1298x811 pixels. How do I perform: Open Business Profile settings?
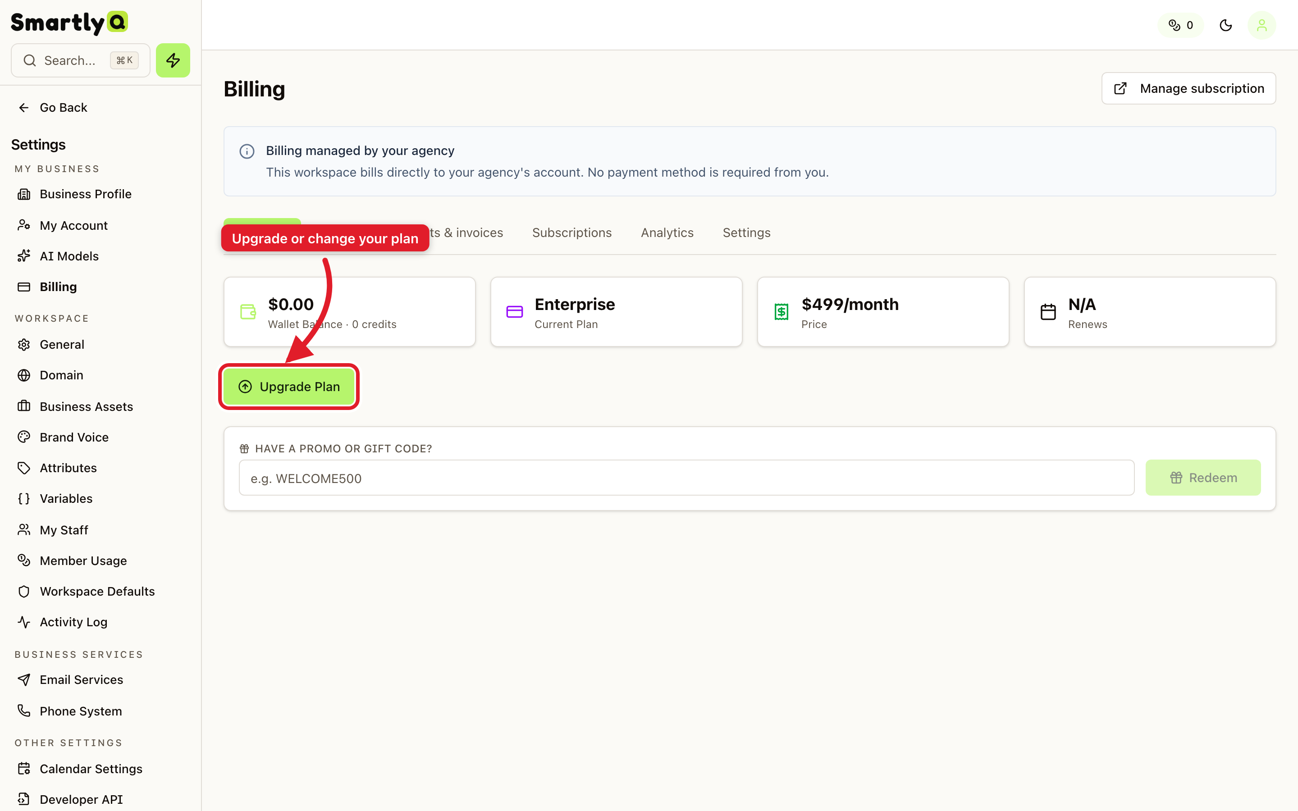click(x=74, y=194)
